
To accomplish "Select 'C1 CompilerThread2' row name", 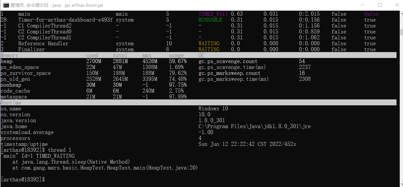I will tap(45, 26).
